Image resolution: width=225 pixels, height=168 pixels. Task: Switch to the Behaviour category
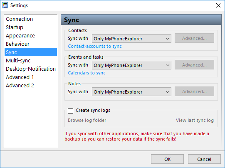point(31,44)
